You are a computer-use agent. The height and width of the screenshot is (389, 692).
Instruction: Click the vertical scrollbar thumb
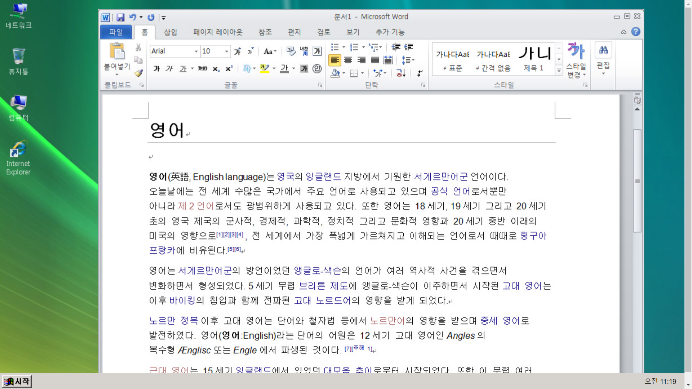click(637, 180)
